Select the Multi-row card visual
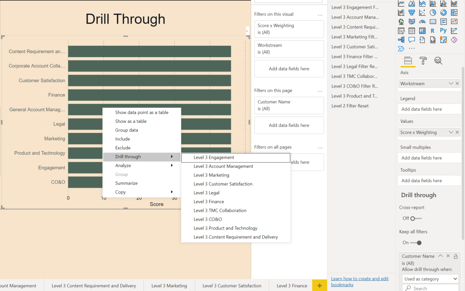Image resolution: width=465 pixels, height=291 pixels. coord(443,22)
